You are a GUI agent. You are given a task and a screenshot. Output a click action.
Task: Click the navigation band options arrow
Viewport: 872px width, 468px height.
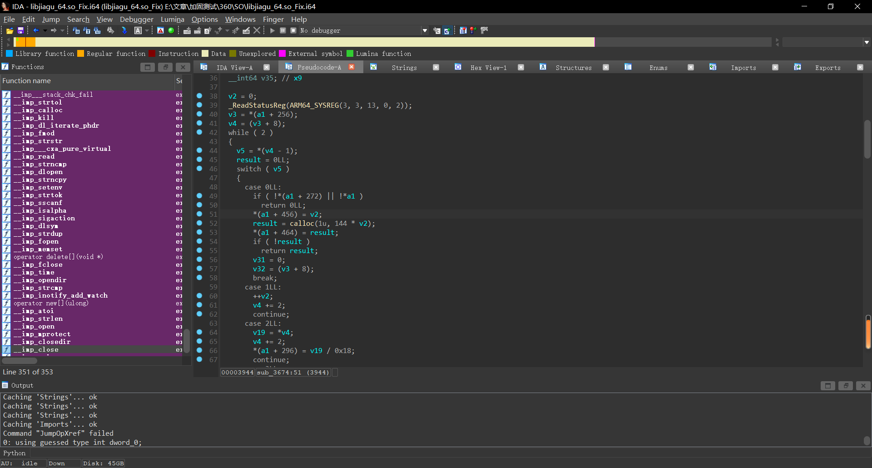[867, 42]
